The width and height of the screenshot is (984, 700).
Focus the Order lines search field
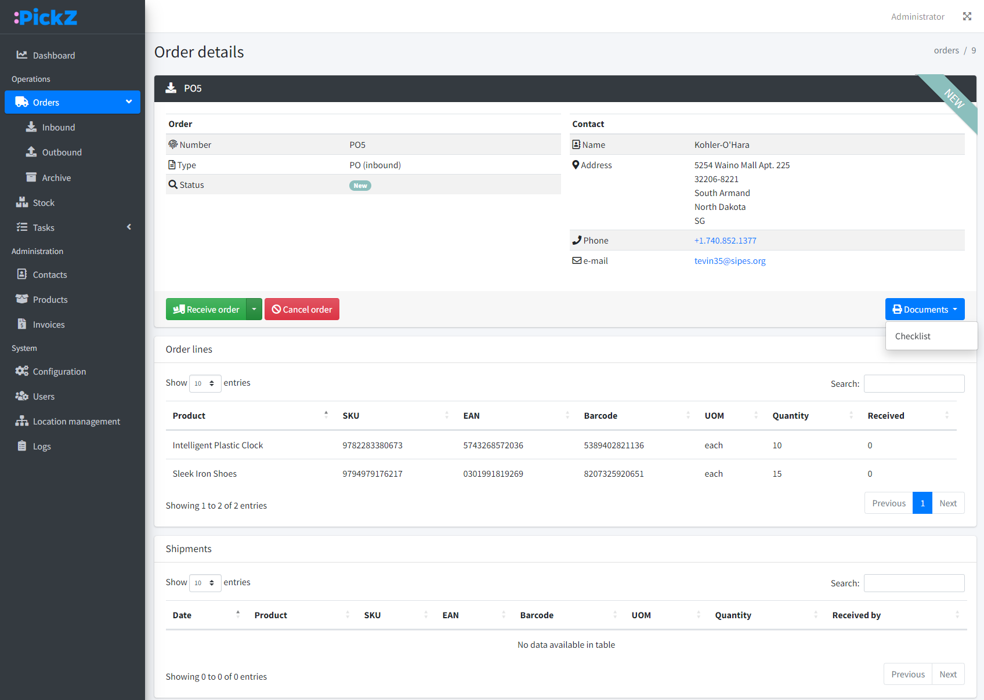click(x=914, y=383)
